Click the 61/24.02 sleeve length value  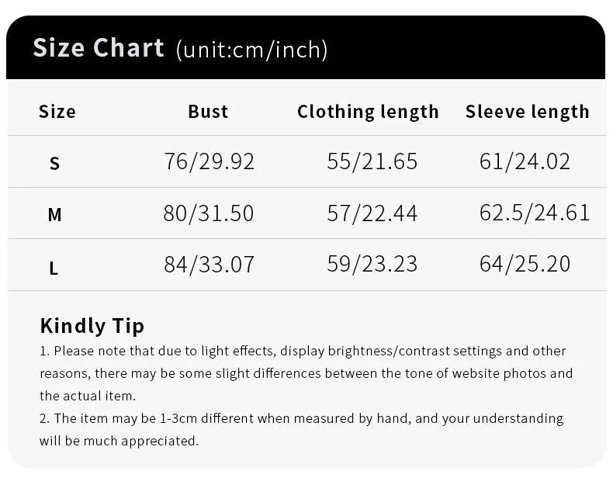click(x=525, y=161)
